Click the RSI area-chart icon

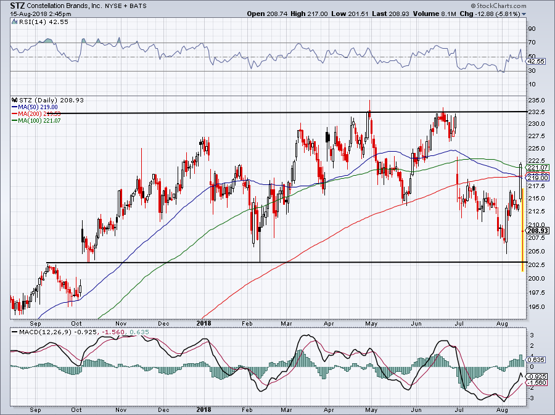pos(14,22)
